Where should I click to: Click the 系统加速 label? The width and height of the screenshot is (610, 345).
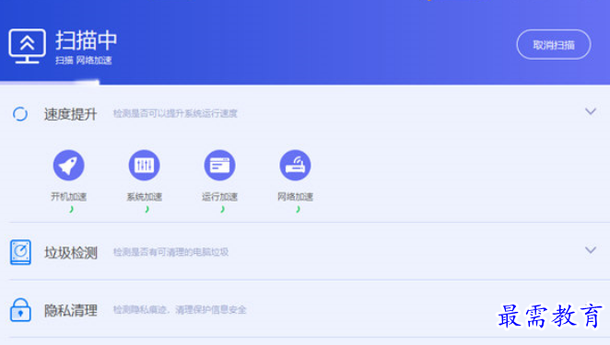[x=144, y=197]
